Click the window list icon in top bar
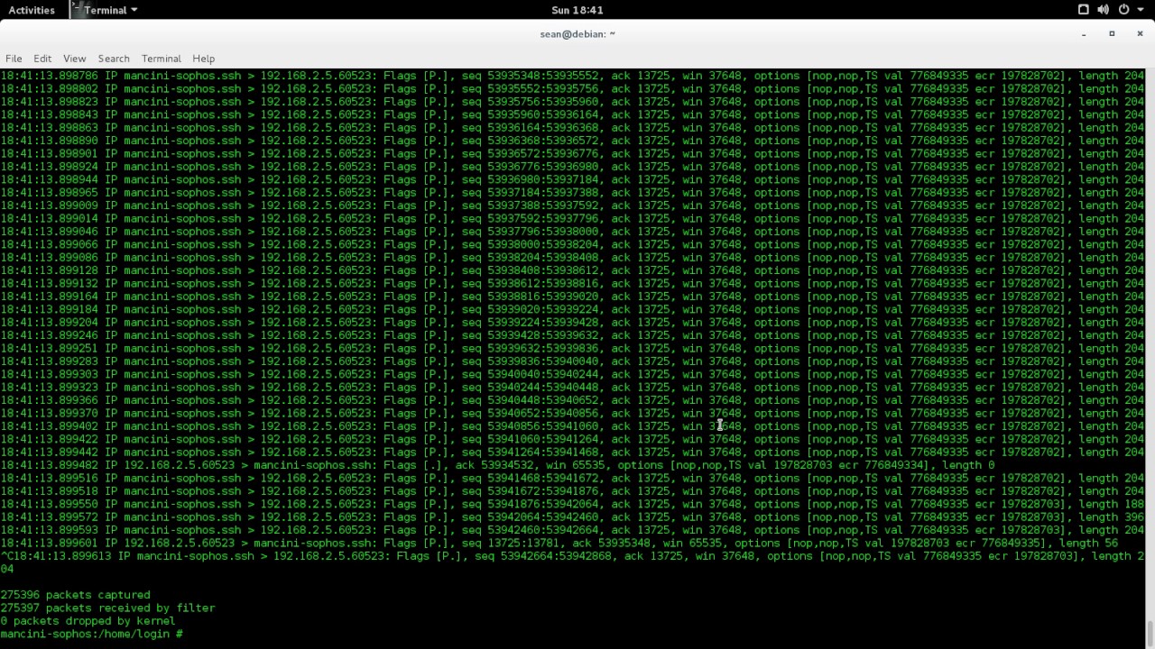This screenshot has width=1155, height=649. coord(1084,10)
